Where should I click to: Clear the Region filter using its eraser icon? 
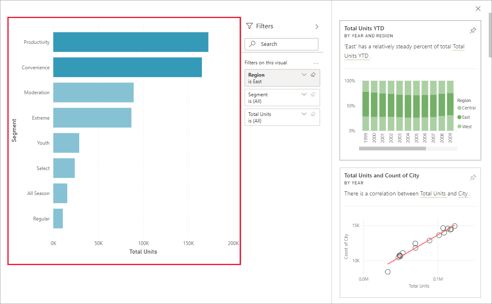click(x=313, y=75)
